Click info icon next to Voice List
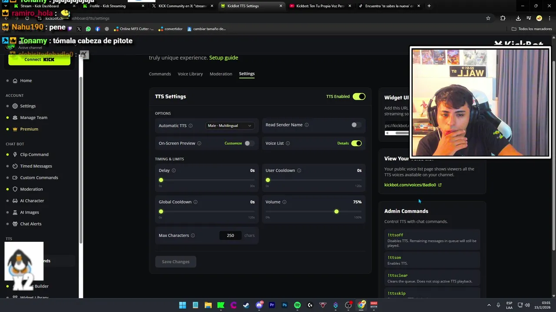The height and width of the screenshot is (312, 556). (x=288, y=143)
